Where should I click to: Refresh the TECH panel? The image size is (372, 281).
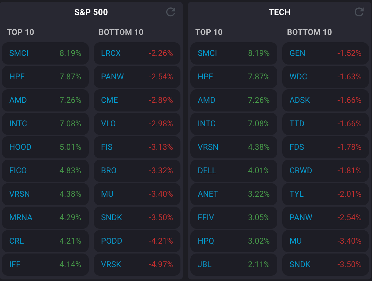point(359,12)
